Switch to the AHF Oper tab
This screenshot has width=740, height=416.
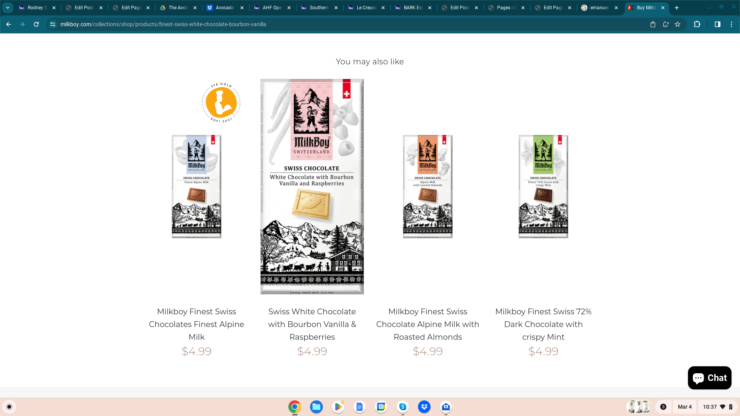click(x=272, y=8)
